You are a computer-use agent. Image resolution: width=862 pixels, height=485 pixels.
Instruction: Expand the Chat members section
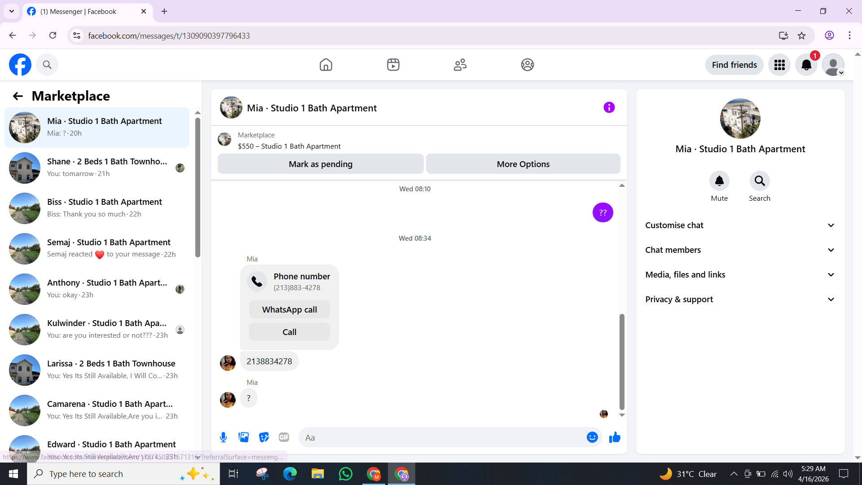740,250
